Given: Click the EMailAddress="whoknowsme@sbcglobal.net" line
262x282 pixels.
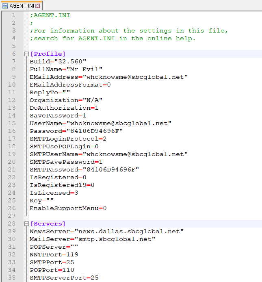Looking at the screenshot, I should [x=108, y=77].
